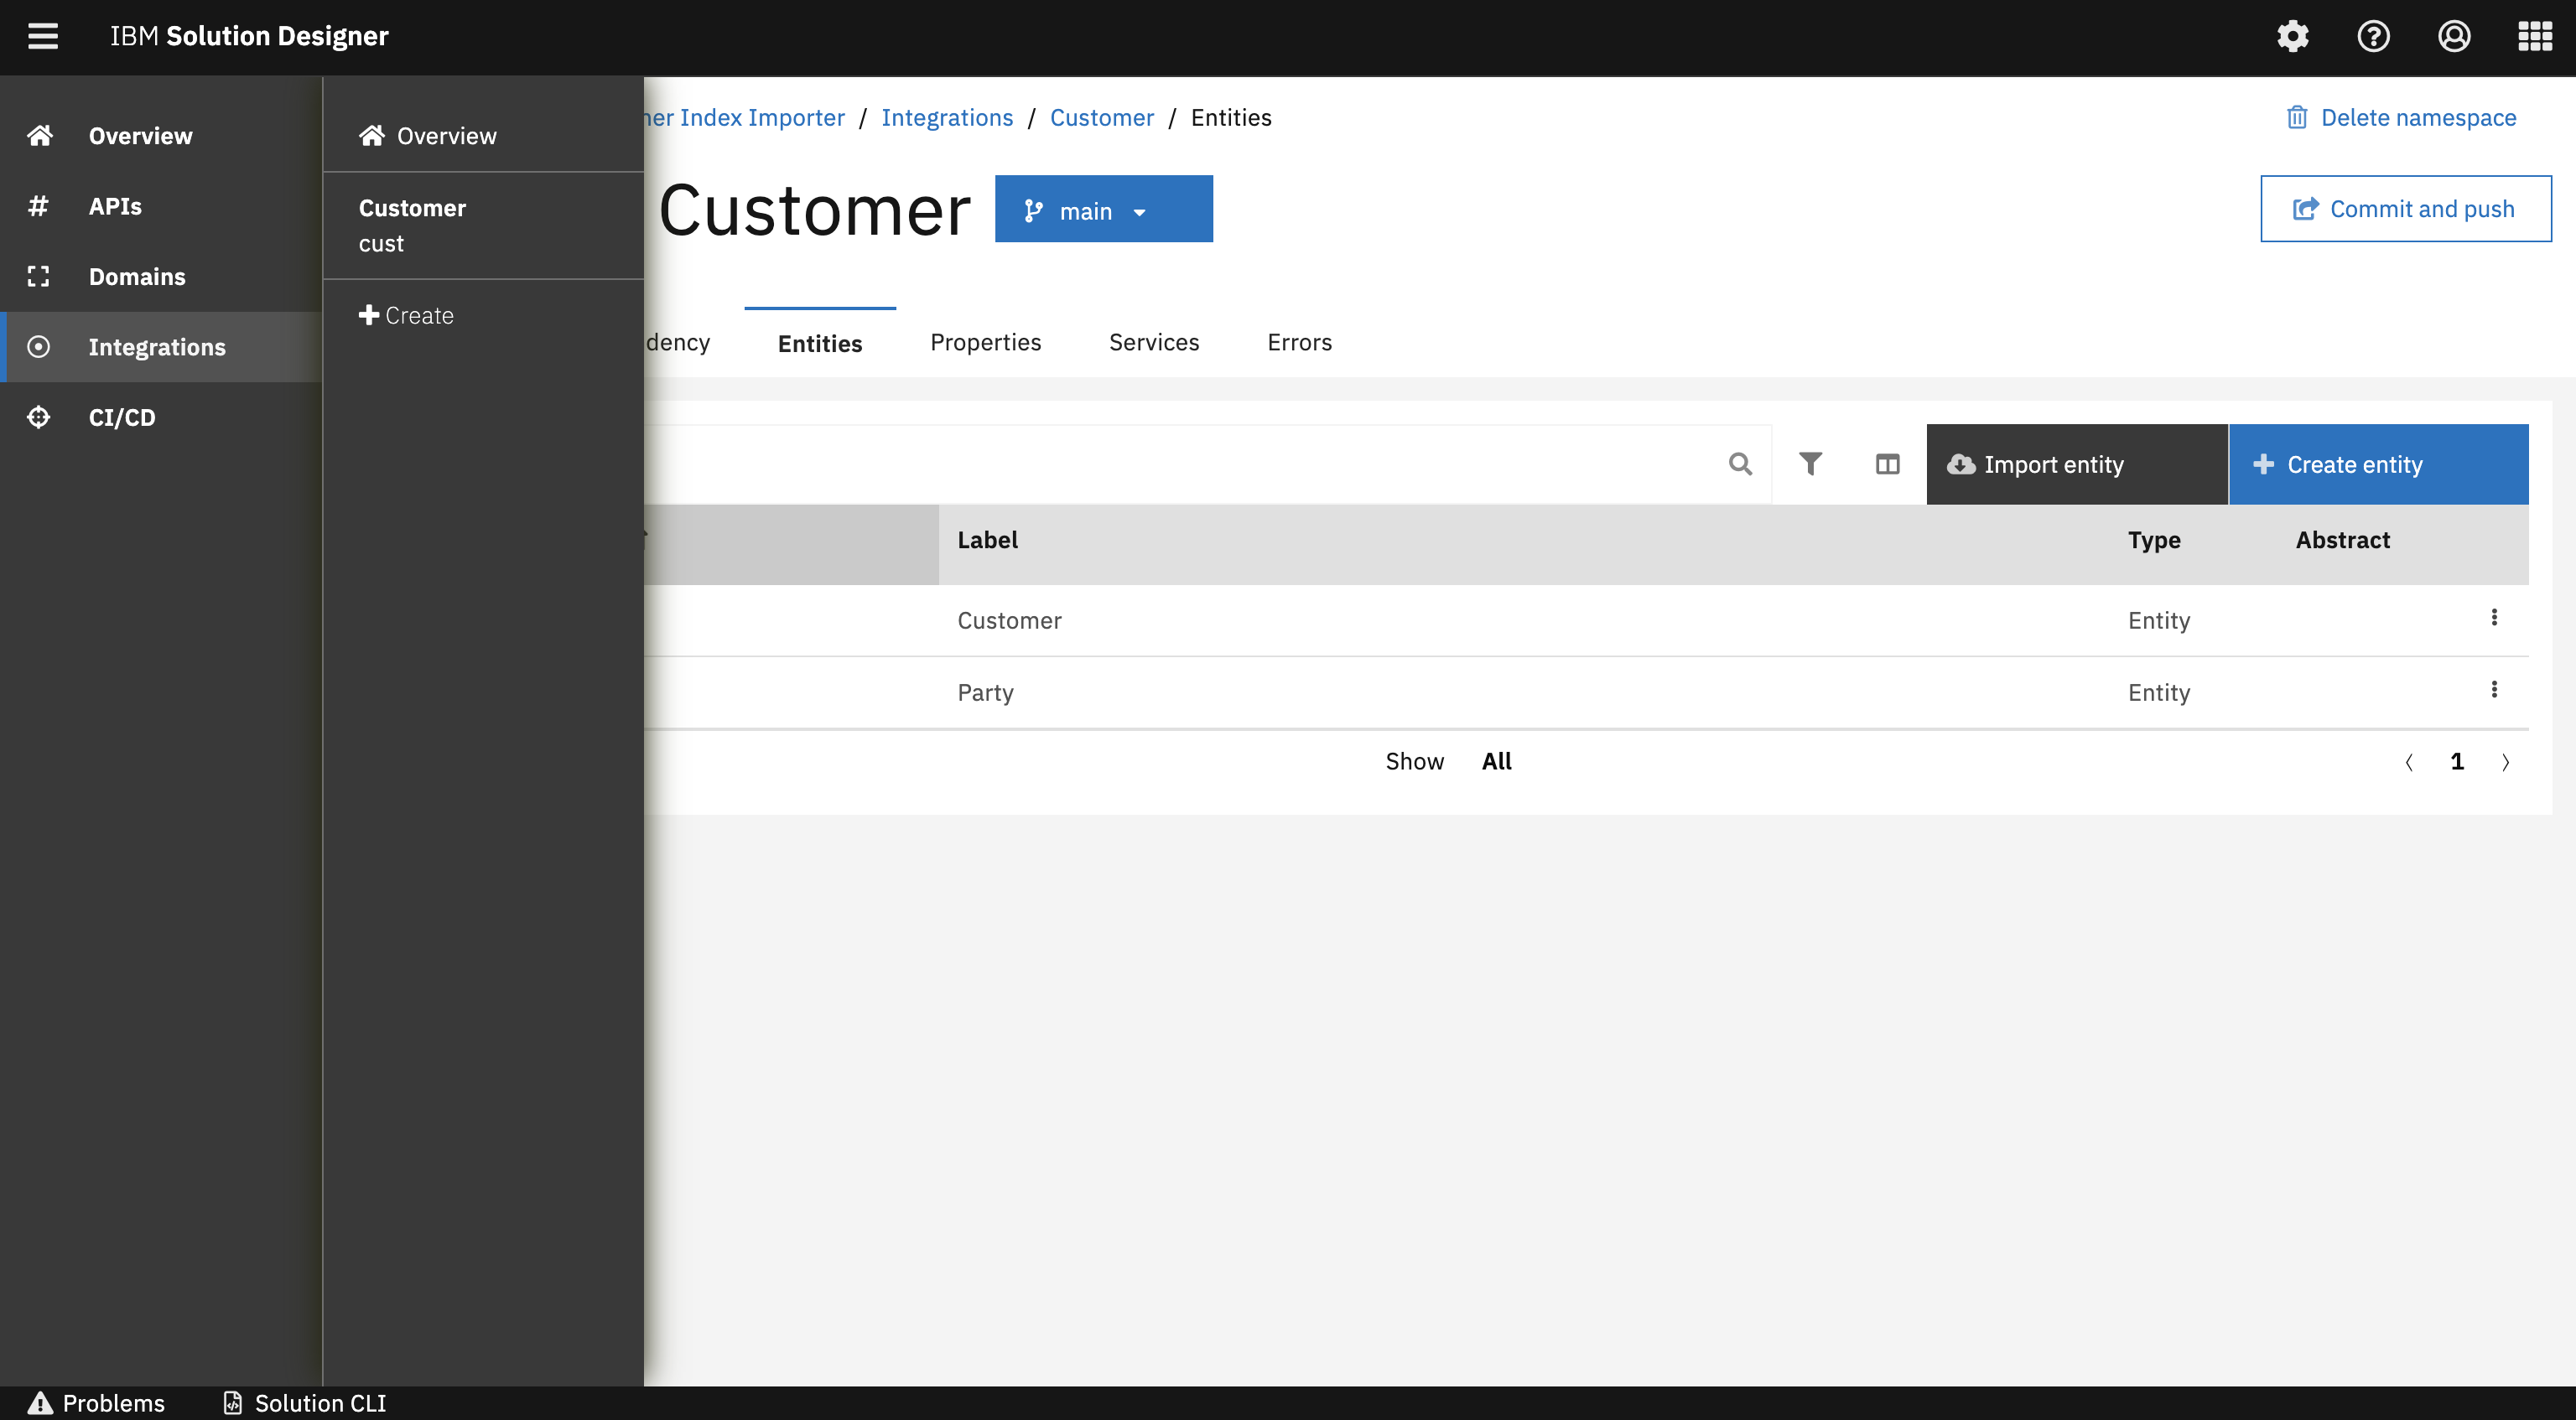Open column settings icon

[1887, 464]
